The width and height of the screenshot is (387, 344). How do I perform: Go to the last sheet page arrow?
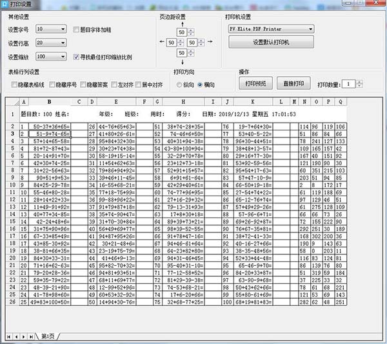(x=31, y=337)
